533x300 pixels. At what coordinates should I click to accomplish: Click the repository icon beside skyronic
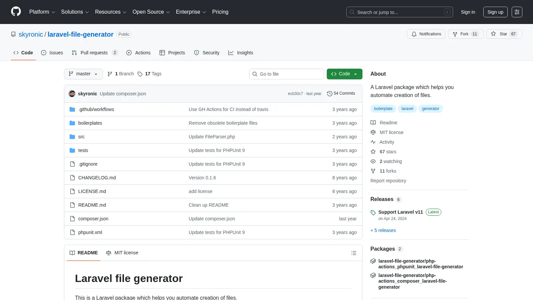(x=13, y=34)
